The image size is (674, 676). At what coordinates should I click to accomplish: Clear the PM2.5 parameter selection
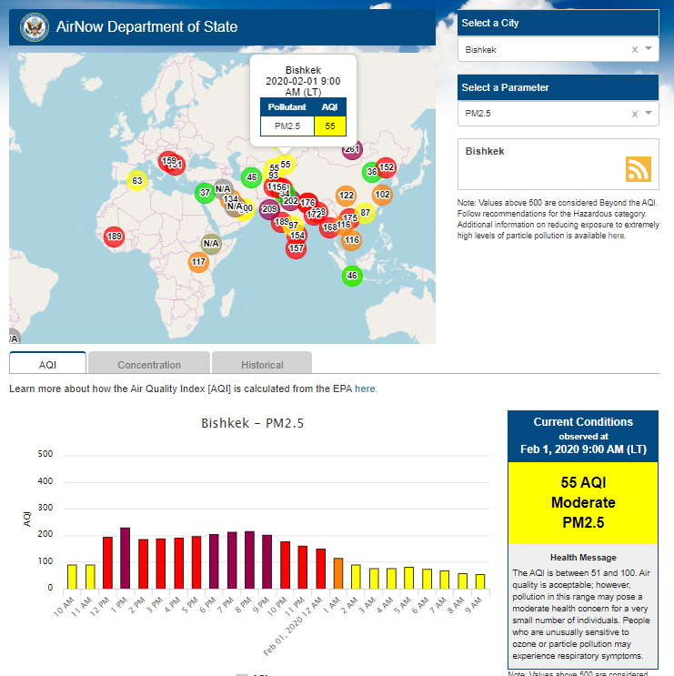coord(635,114)
